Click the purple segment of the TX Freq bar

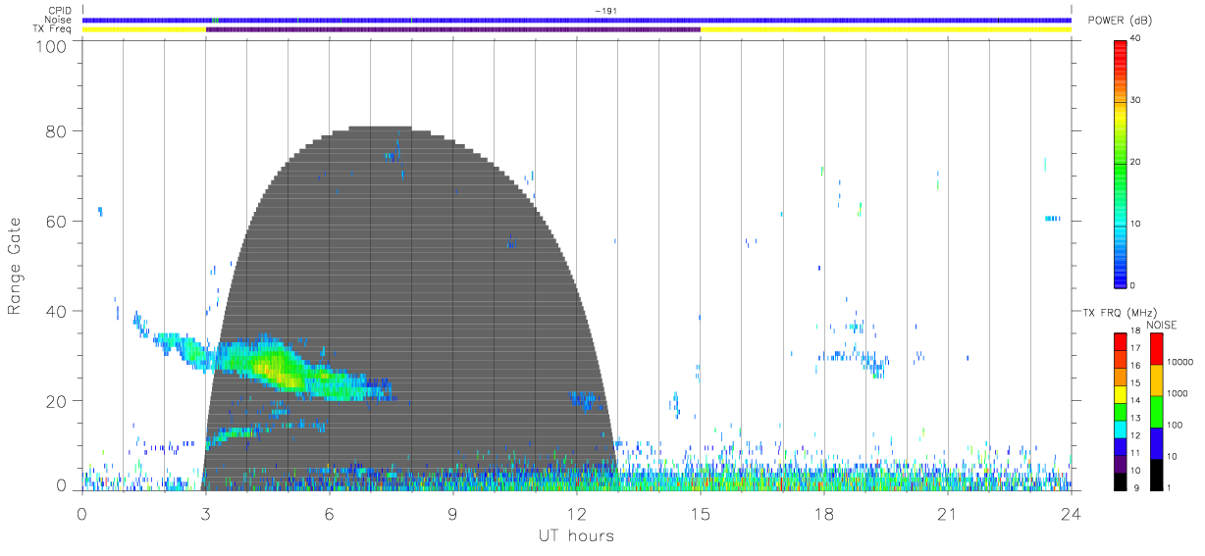(453, 29)
